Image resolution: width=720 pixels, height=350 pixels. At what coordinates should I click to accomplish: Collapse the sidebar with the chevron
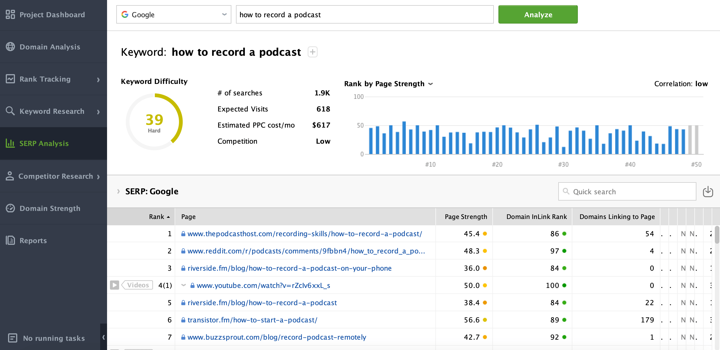[104, 337]
